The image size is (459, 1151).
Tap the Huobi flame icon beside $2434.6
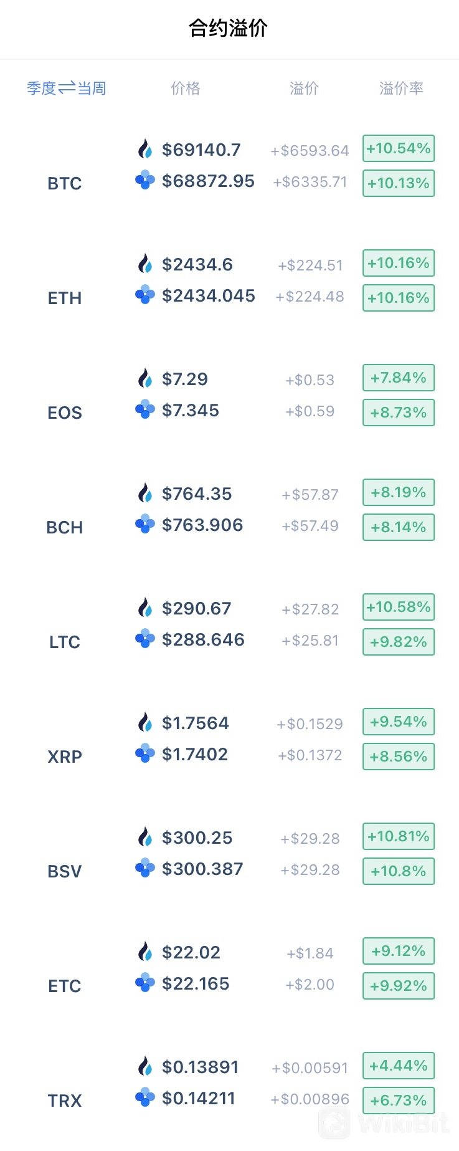145,264
